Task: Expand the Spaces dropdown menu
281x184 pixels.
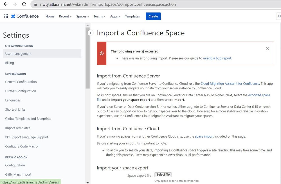Action: (82, 16)
